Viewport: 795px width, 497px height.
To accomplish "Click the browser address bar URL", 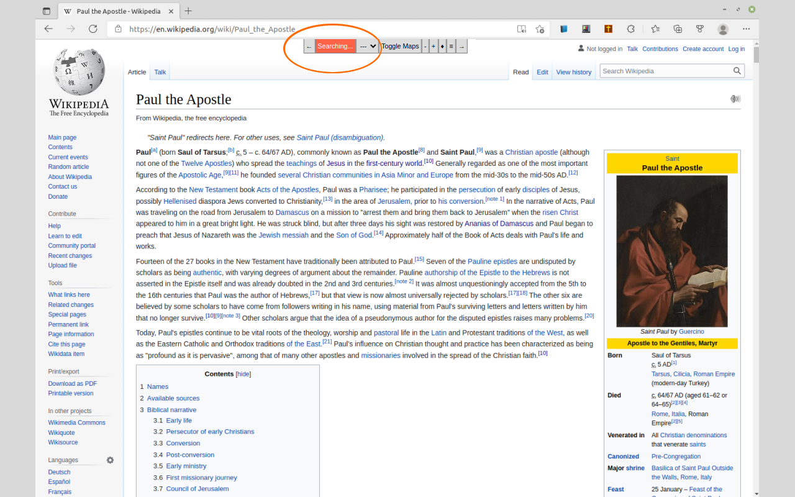I will tap(212, 29).
